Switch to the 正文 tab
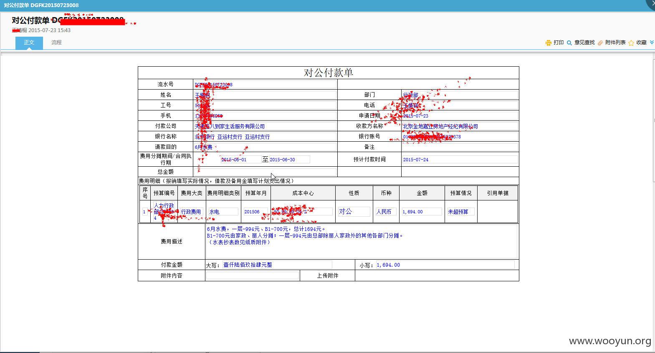 tap(29, 43)
